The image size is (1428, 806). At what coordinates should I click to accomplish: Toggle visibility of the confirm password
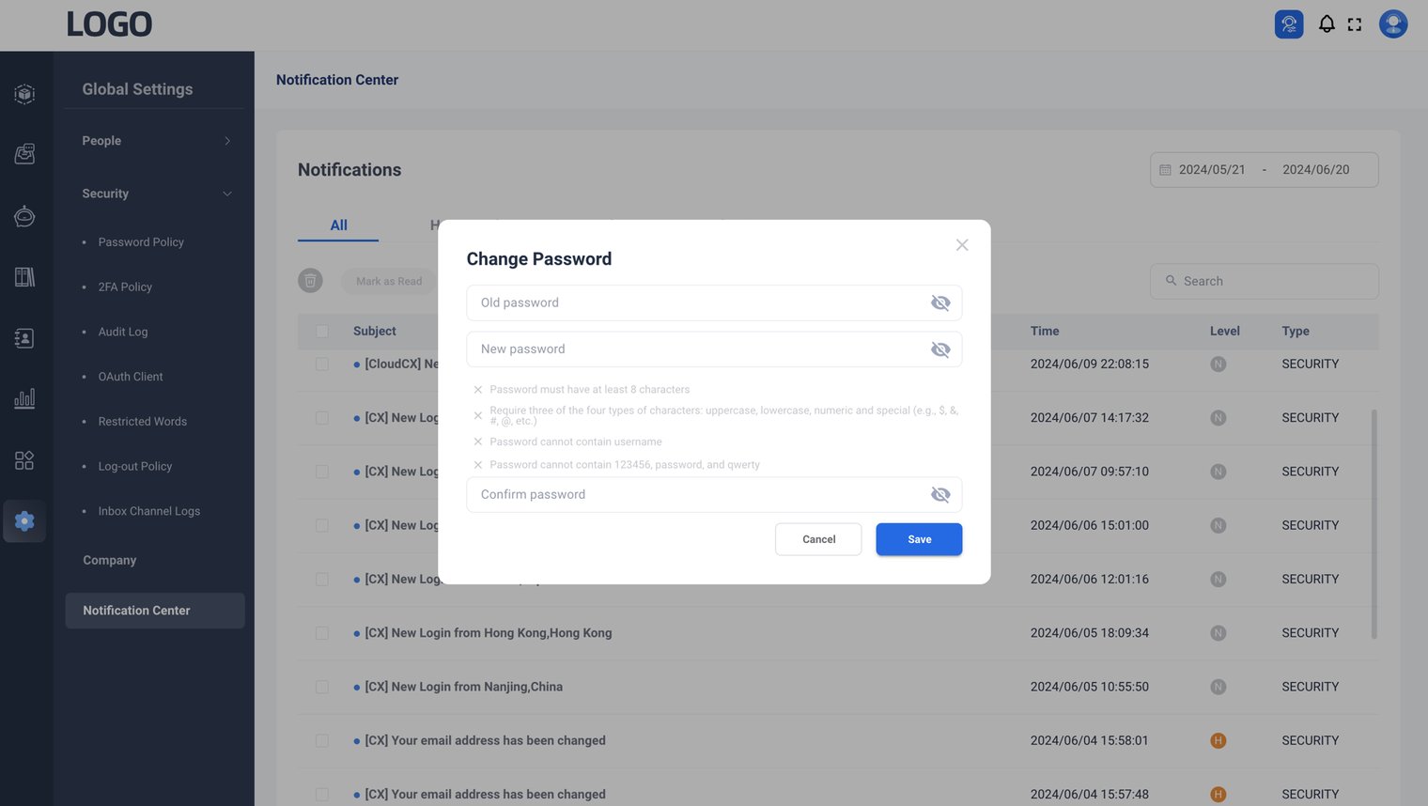tap(939, 495)
